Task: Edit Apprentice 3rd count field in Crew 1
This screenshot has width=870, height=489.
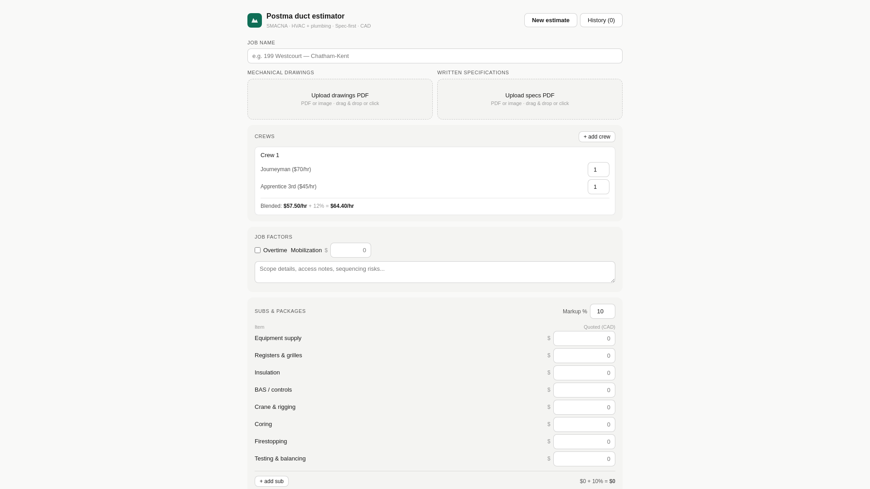Action: point(599,187)
